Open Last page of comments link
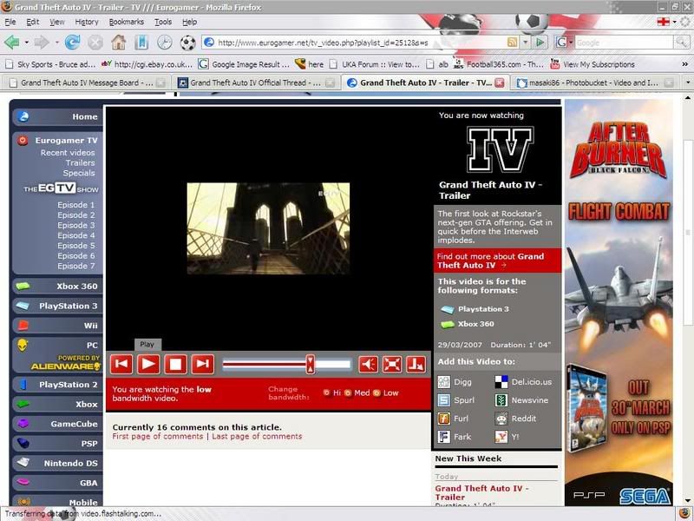The height and width of the screenshot is (521, 694). [257, 437]
